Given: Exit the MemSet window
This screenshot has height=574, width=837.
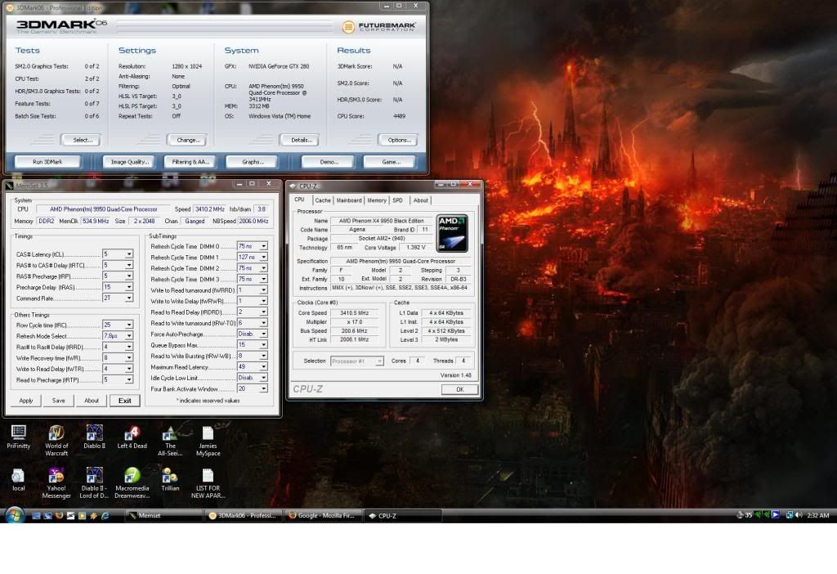Looking at the screenshot, I should [125, 401].
